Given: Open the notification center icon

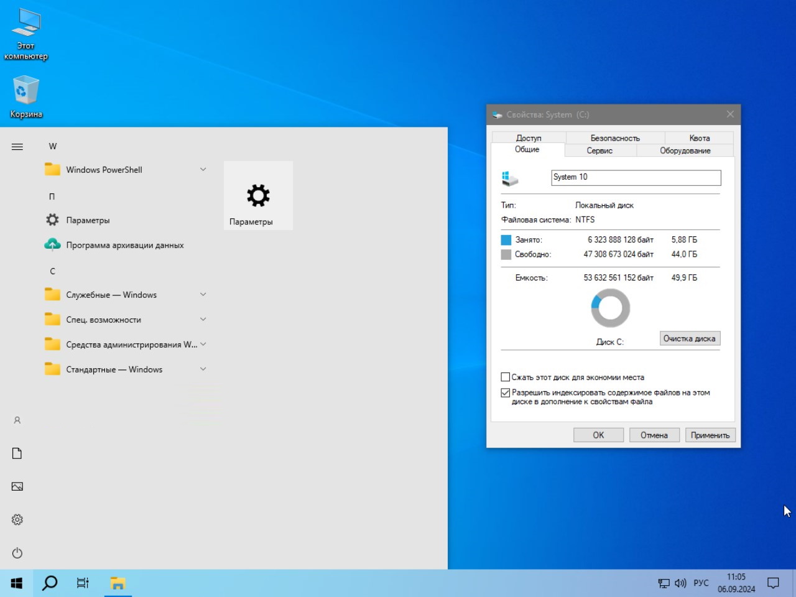Looking at the screenshot, I should coord(773,583).
